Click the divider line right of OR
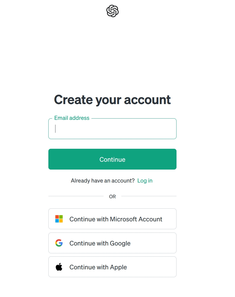Viewport: 235px width, 297px height. point(149,196)
